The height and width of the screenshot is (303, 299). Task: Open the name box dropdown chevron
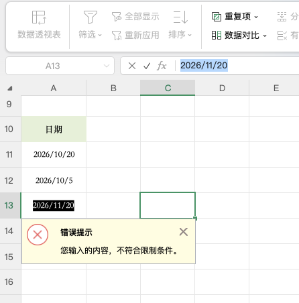(107, 66)
